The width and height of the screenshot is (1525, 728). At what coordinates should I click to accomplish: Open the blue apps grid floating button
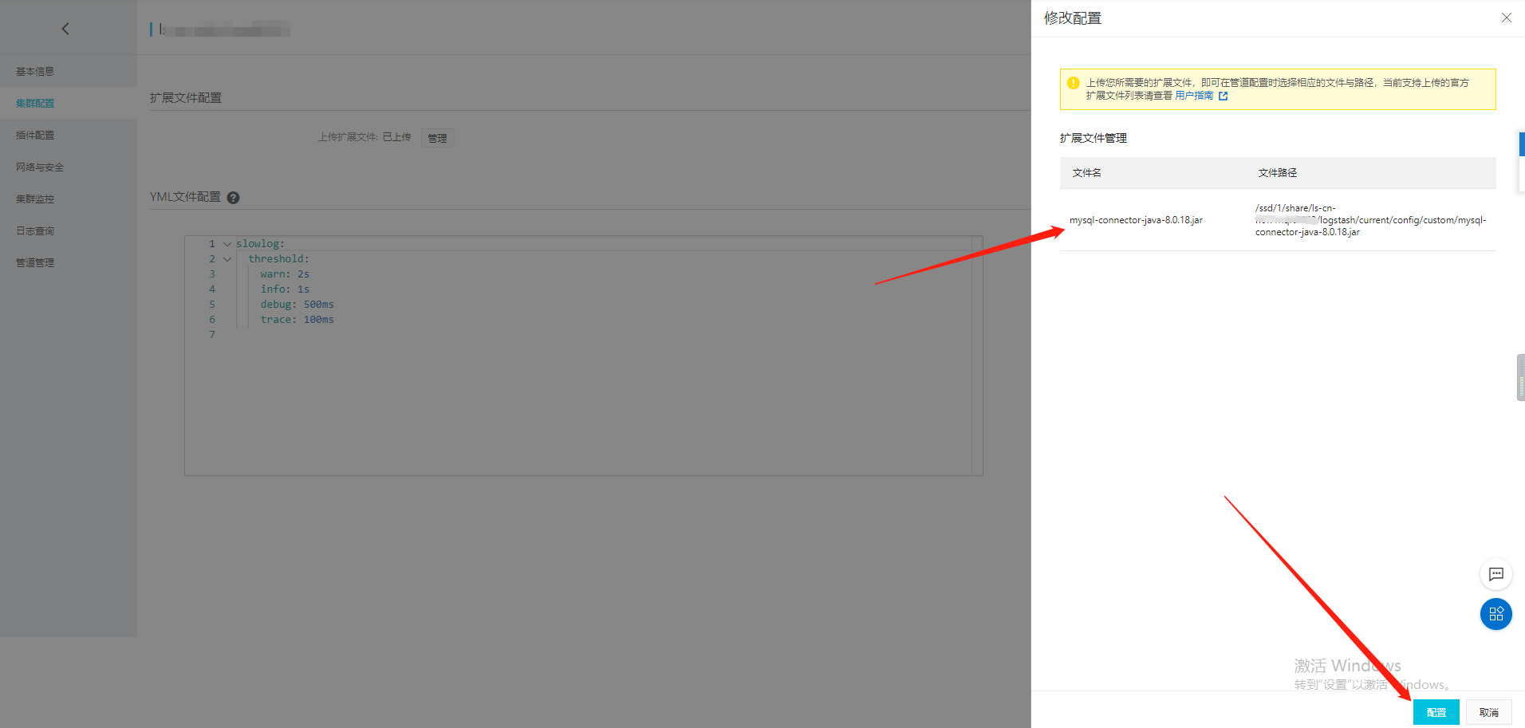pyautogui.click(x=1495, y=614)
